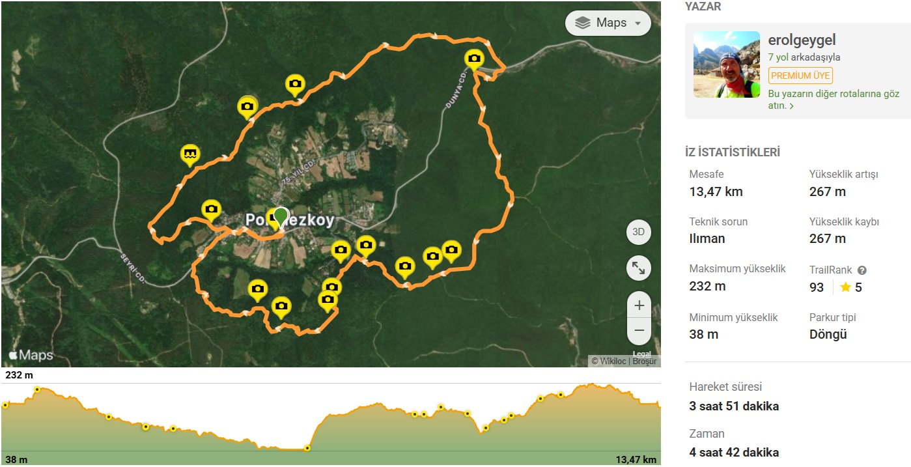
Task: Click the PREMIUM ÜYE badge
Action: (800, 76)
